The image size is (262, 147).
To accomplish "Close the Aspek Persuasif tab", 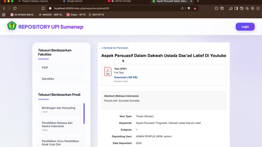I will tap(191, 1).
